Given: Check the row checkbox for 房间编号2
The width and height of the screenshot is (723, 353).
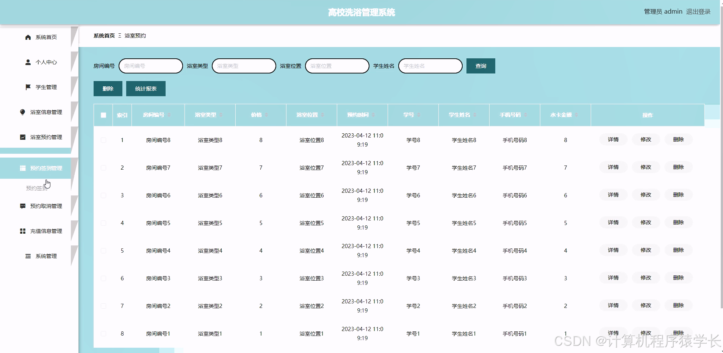Looking at the screenshot, I should tap(103, 306).
